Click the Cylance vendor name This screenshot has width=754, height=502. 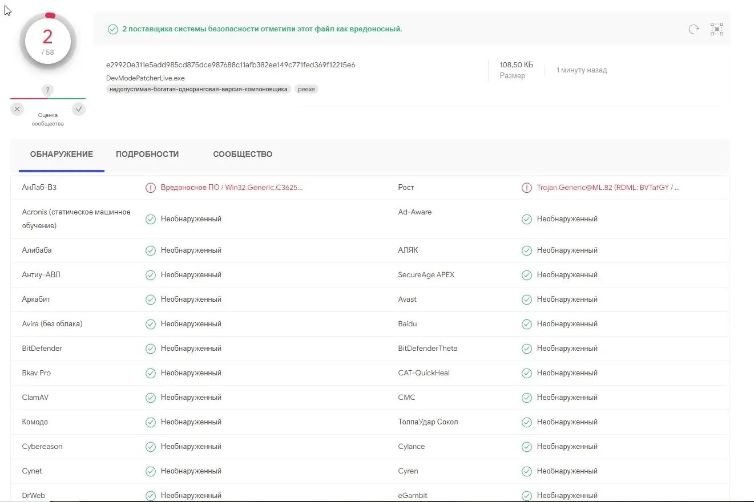click(412, 447)
